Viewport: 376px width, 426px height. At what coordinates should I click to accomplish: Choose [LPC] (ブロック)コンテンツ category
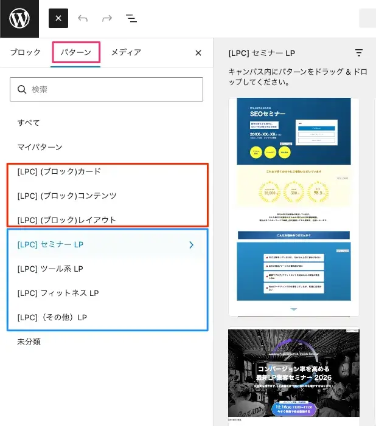pos(67,196)
